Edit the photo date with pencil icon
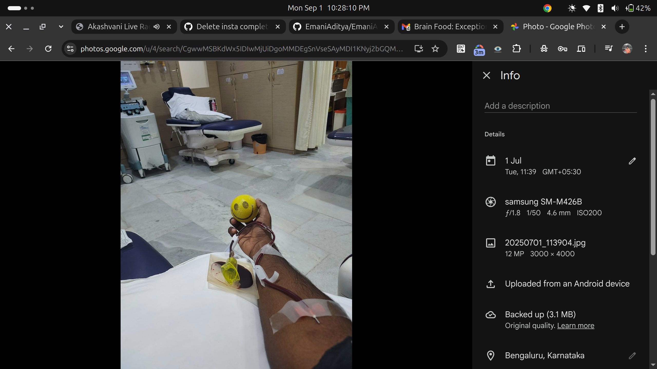Screen dimensions: 657x369 [632, 161]
